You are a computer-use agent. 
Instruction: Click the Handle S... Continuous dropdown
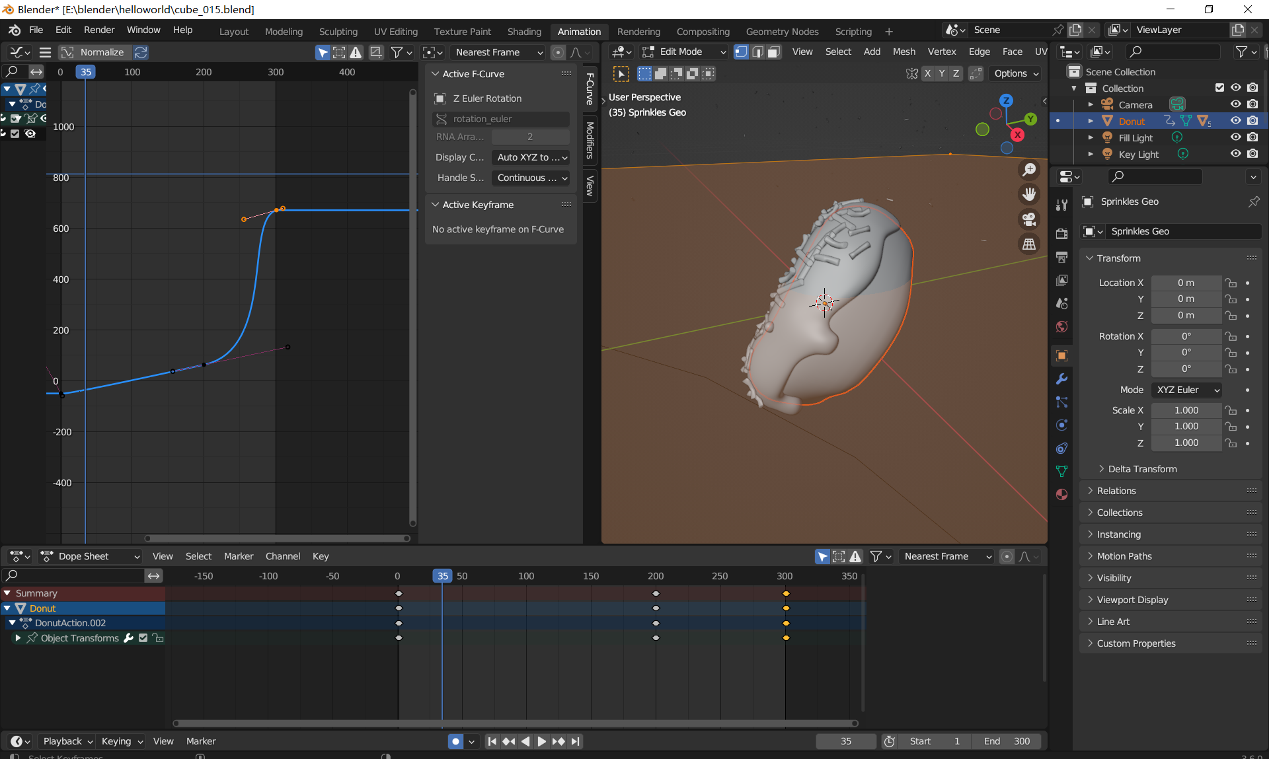pos(528,178)
